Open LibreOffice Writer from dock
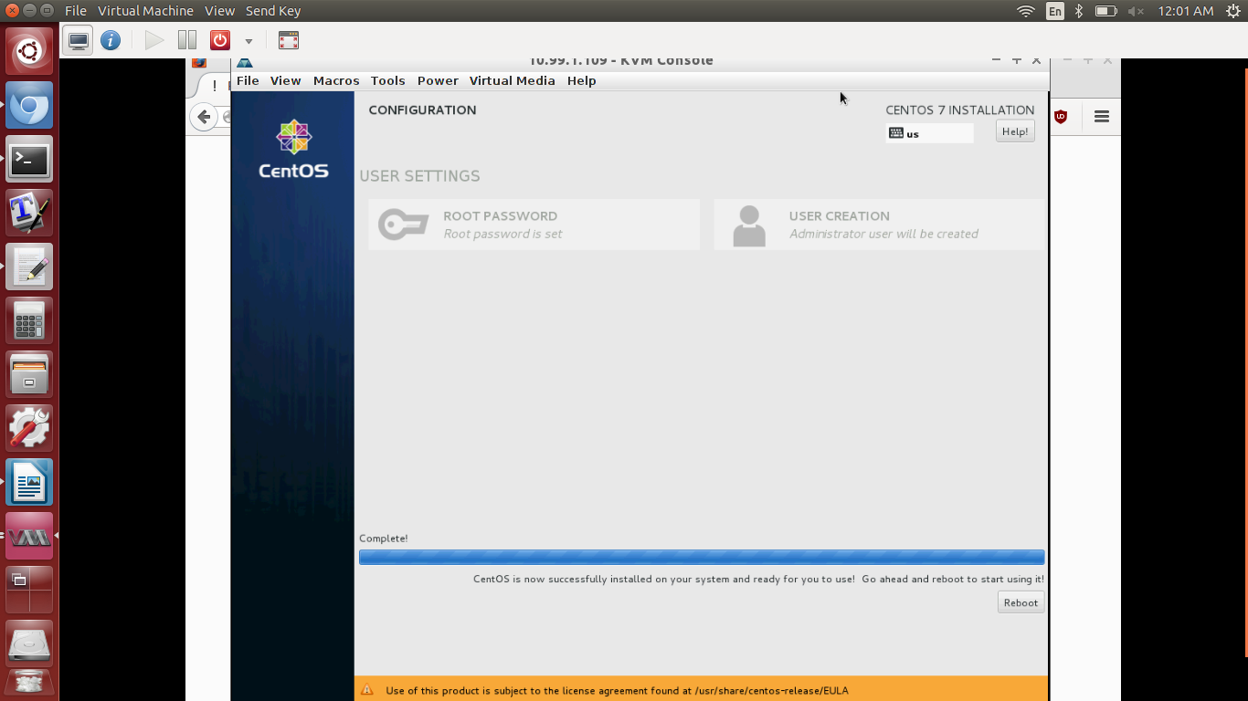 pos(29,483)
